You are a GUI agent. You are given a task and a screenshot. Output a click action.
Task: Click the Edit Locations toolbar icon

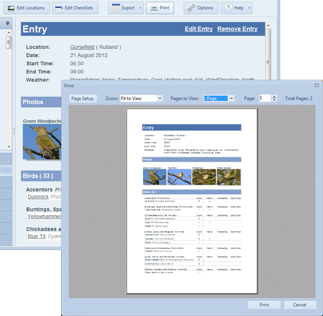[x=11, y=8]
